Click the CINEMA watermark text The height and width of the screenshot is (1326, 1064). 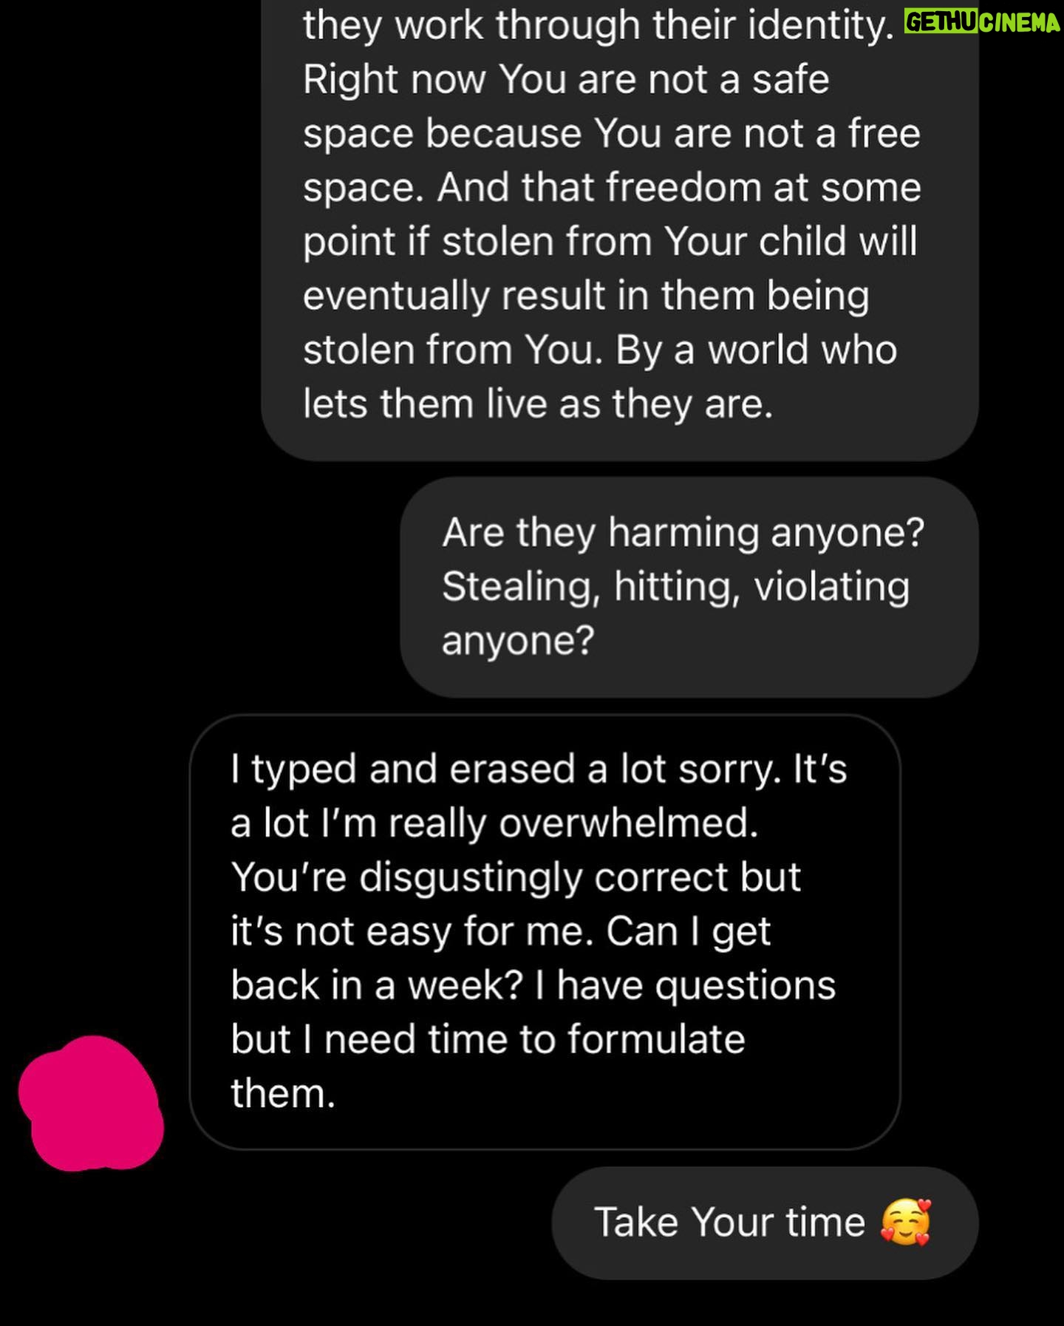(x=1021, y=22)
